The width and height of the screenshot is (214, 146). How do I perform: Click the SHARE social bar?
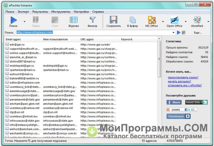pyautogui.click(x=182, y=110)
